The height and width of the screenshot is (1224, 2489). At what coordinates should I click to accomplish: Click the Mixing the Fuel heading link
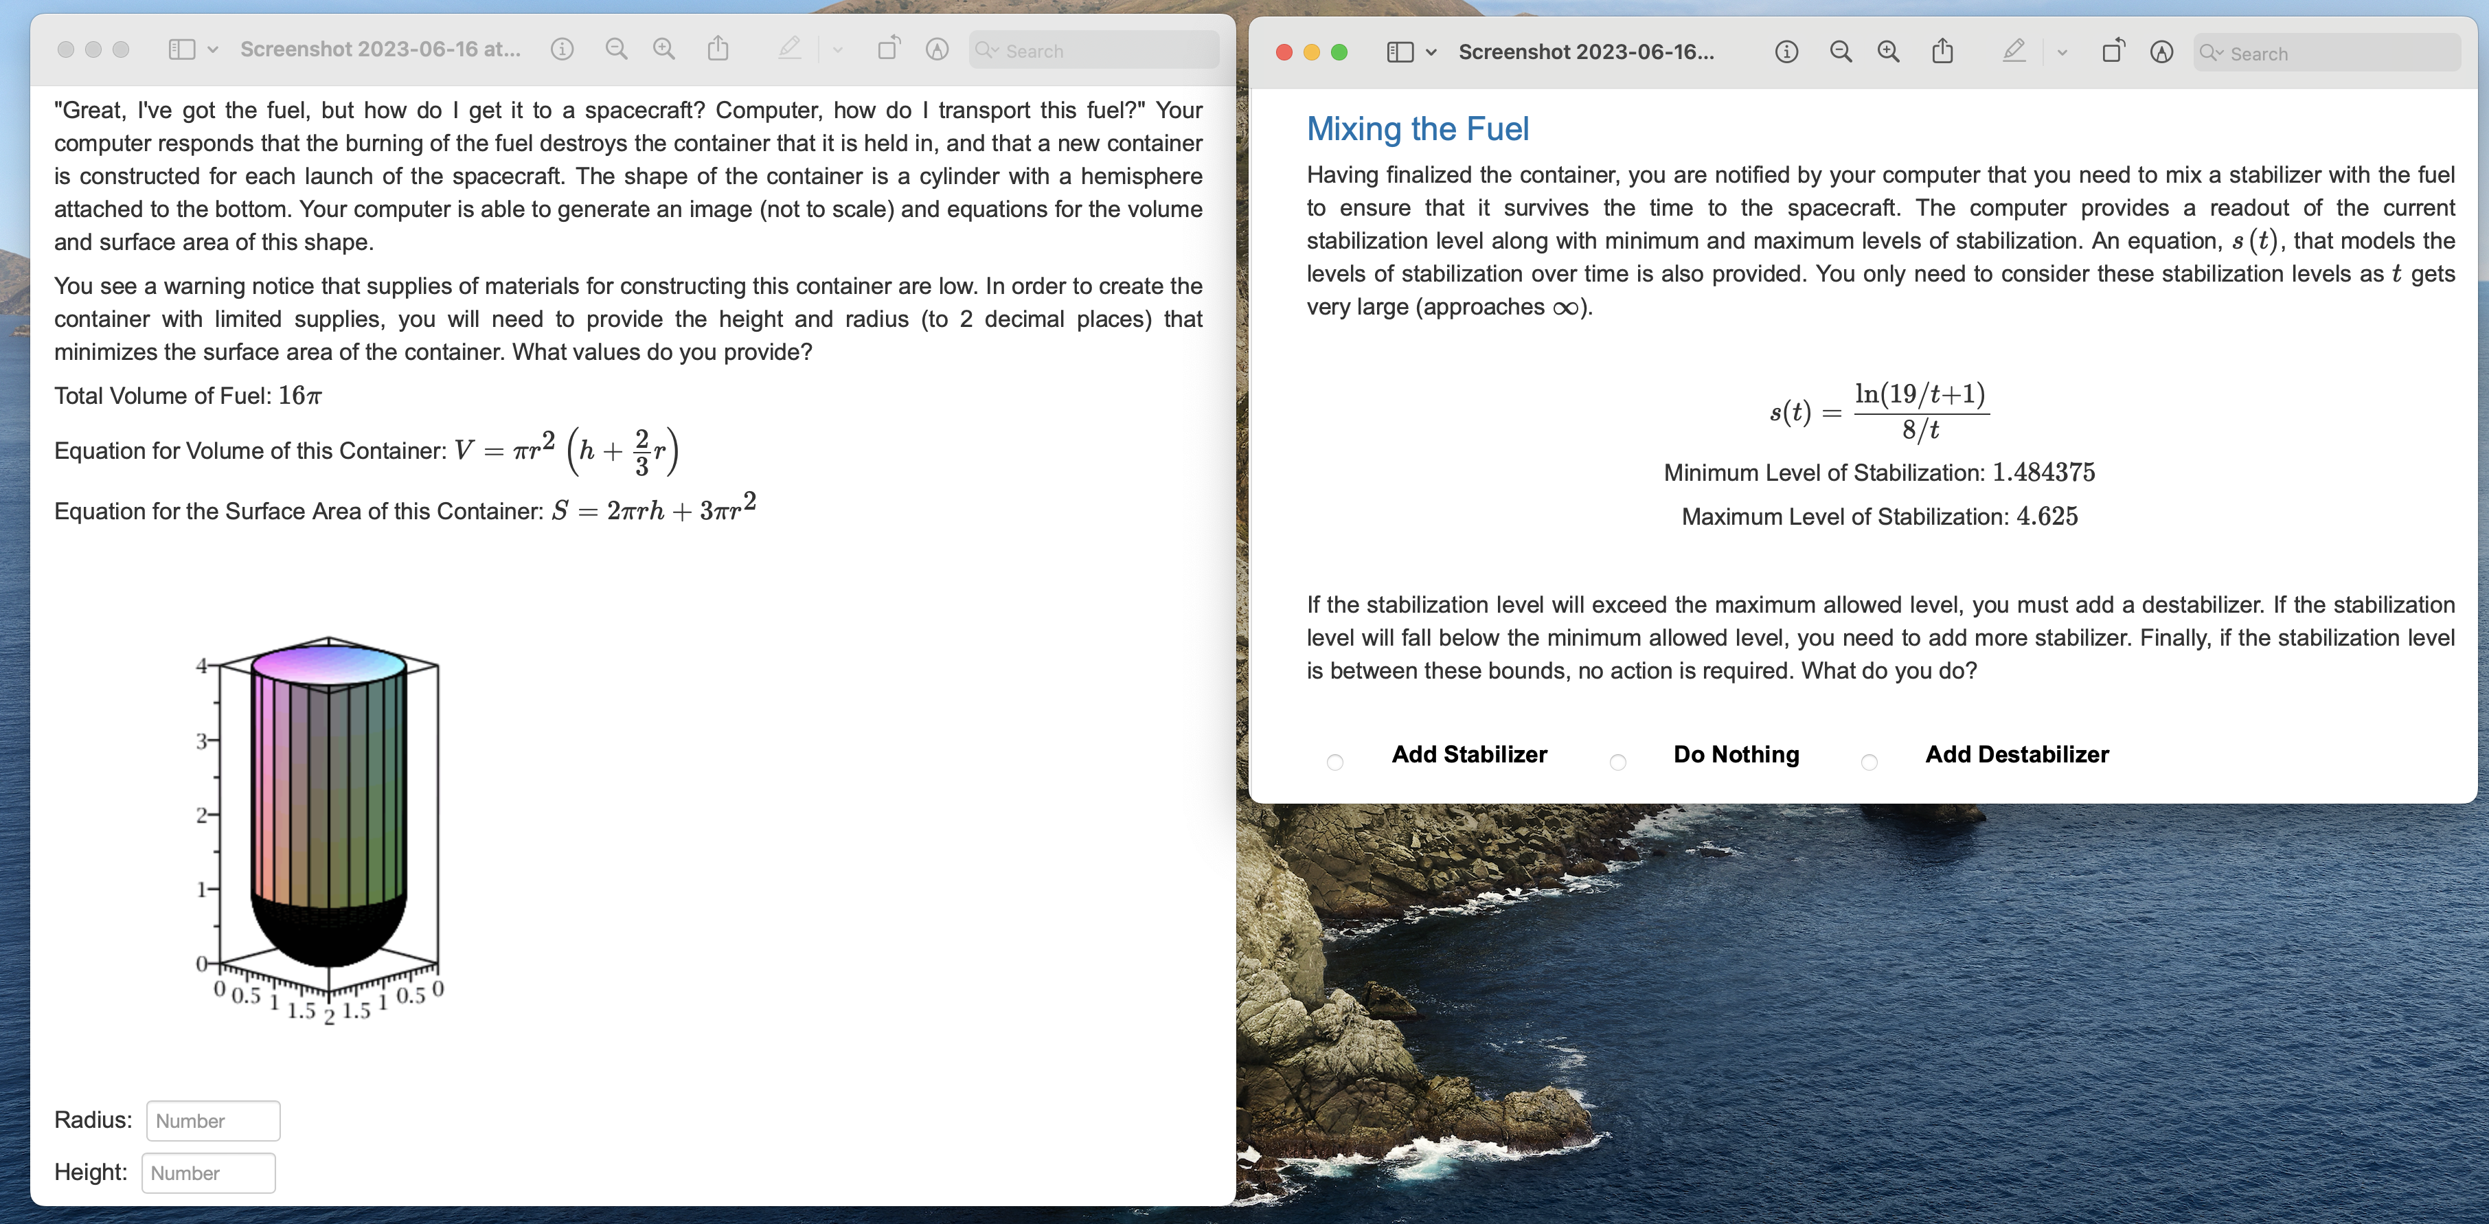click(1418, 128)
